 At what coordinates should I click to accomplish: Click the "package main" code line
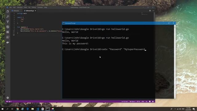tap(22, 14)
